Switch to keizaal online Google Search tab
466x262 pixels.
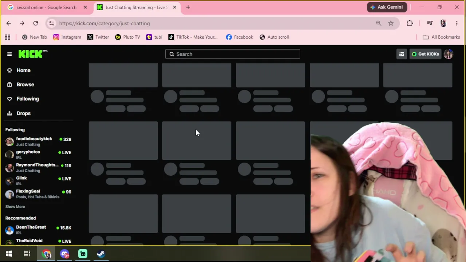pyautogui.click(x=46, y=7)
